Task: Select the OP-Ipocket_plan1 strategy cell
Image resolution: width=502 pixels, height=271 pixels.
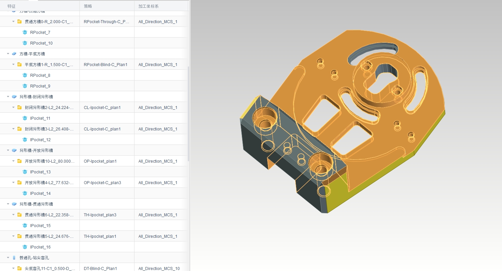Action: click(x=107, y=161)
